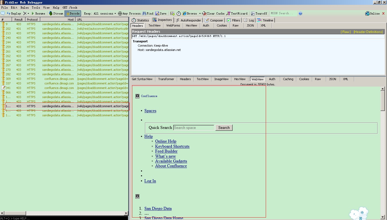Screen dimensions: 387x220
Task: Launch browser with Browse button
Action: 190,13
